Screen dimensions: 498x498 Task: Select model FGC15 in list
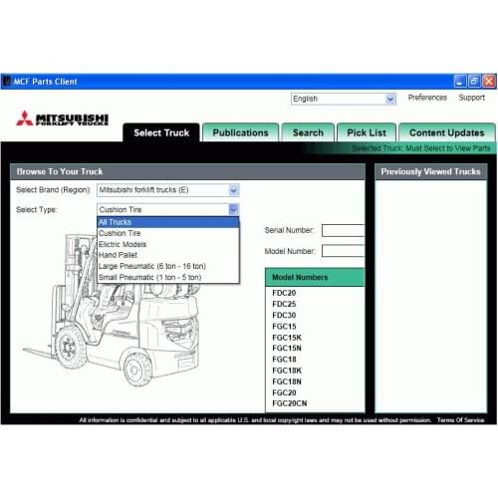pos(284,327)
